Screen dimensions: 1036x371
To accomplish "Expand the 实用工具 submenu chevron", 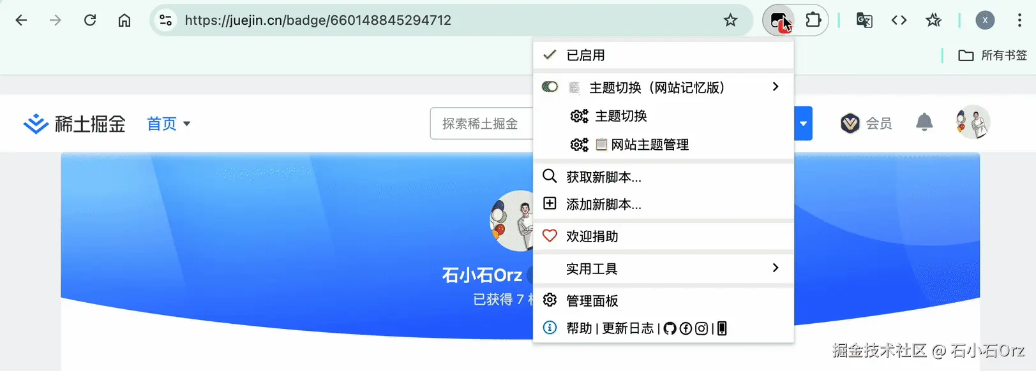I will 776,268.
